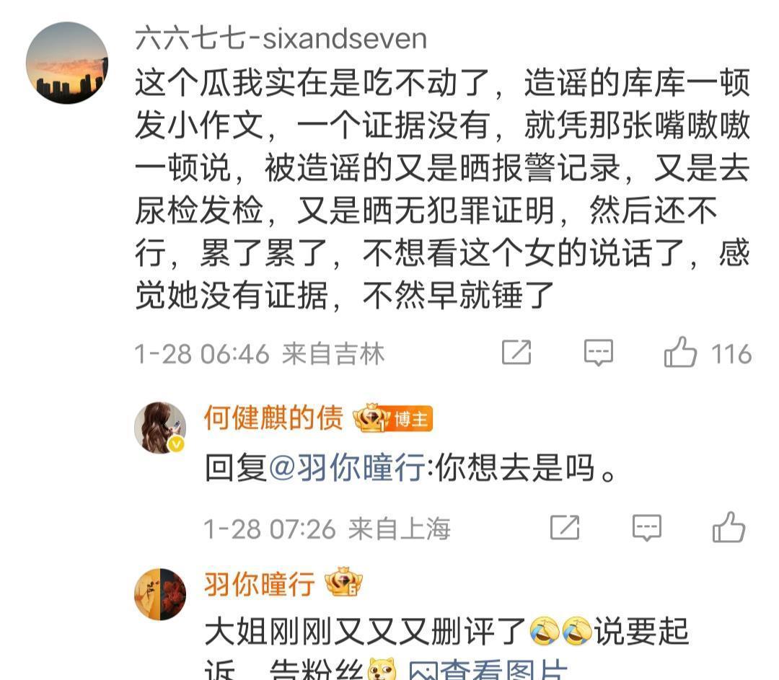Image resolution: width=779 pixels, height=680 pixels.
Task: Open the 何健麒的债 avatar photo
Action: (160, 428)
